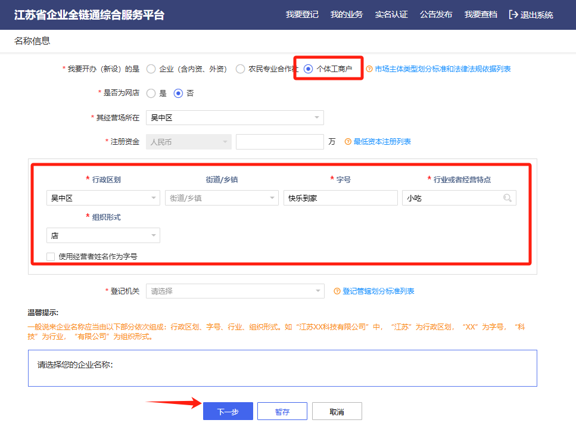Click the 江苏省企业全链通综合服务平台 title
The height and width of the screenshot is (426, 576).
(x=89, y=15)
